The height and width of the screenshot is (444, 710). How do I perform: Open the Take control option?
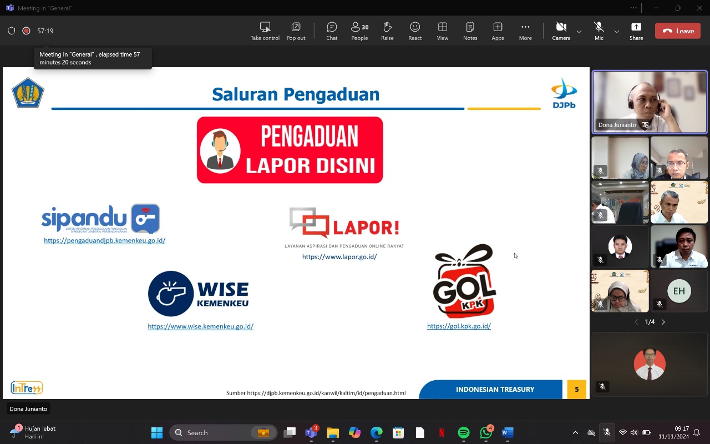point(265,31)
